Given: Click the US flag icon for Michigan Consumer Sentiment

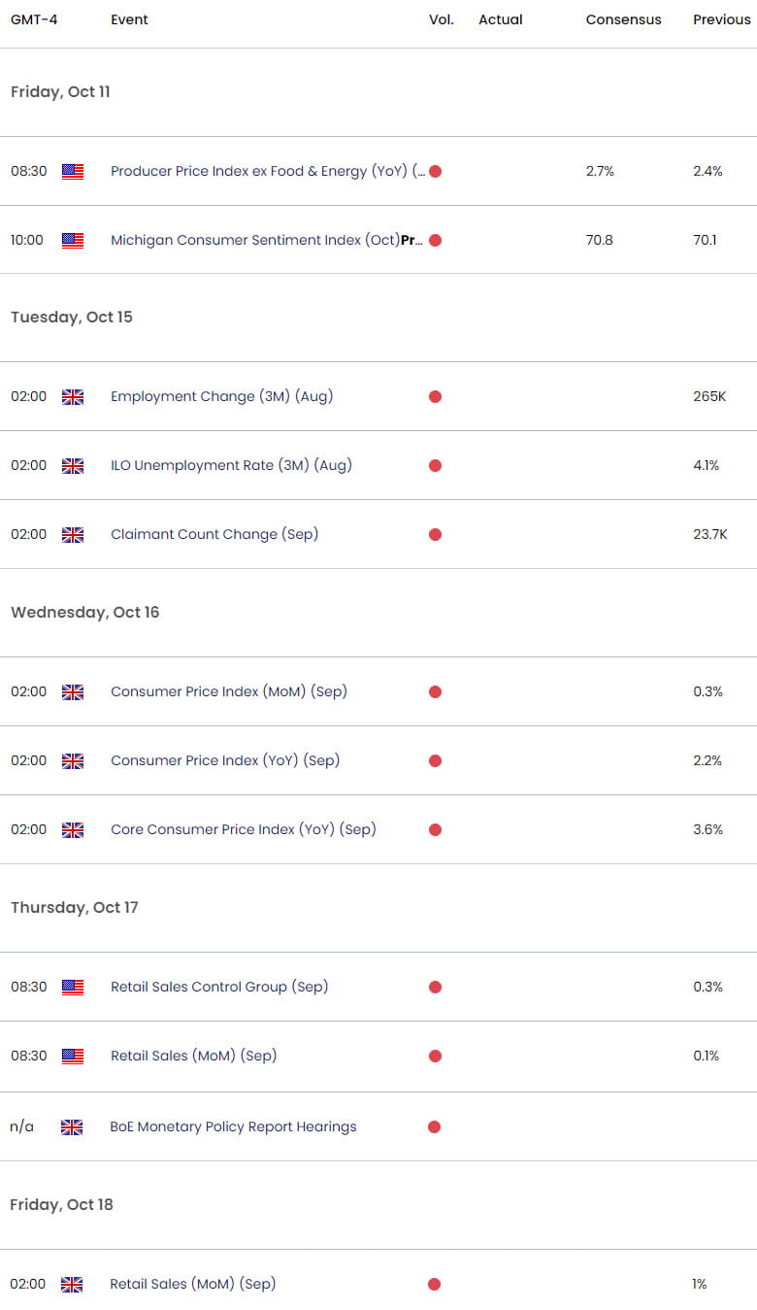Looking at the screenshot, I should (73, 240).
